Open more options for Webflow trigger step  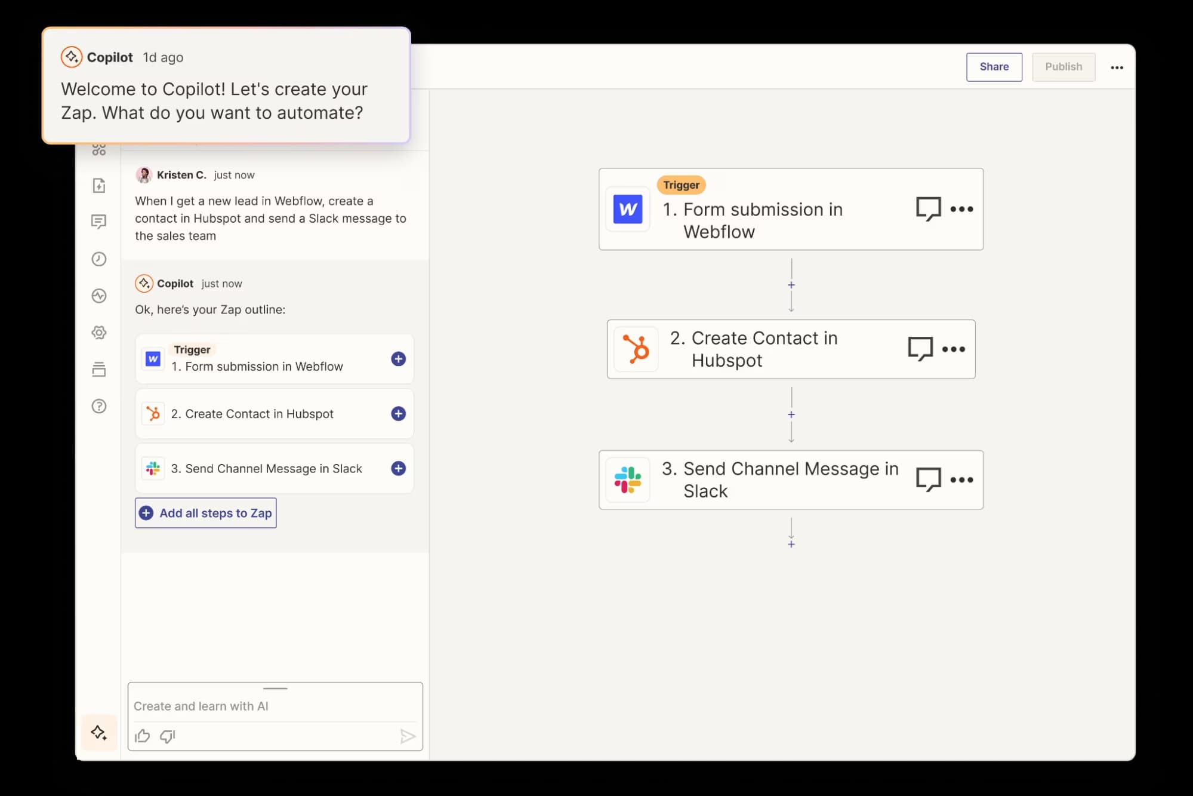tap(962, 209)
